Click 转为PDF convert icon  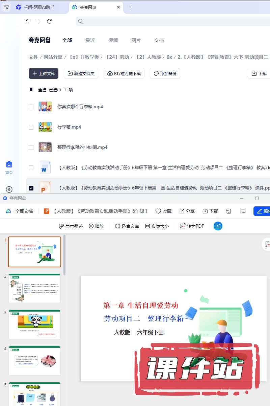192,226
